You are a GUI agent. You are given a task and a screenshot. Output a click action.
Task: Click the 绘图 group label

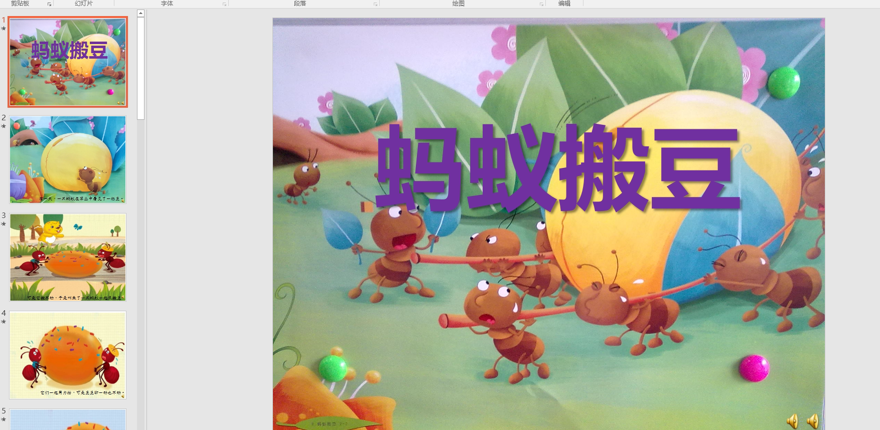(x=459, y=4)
